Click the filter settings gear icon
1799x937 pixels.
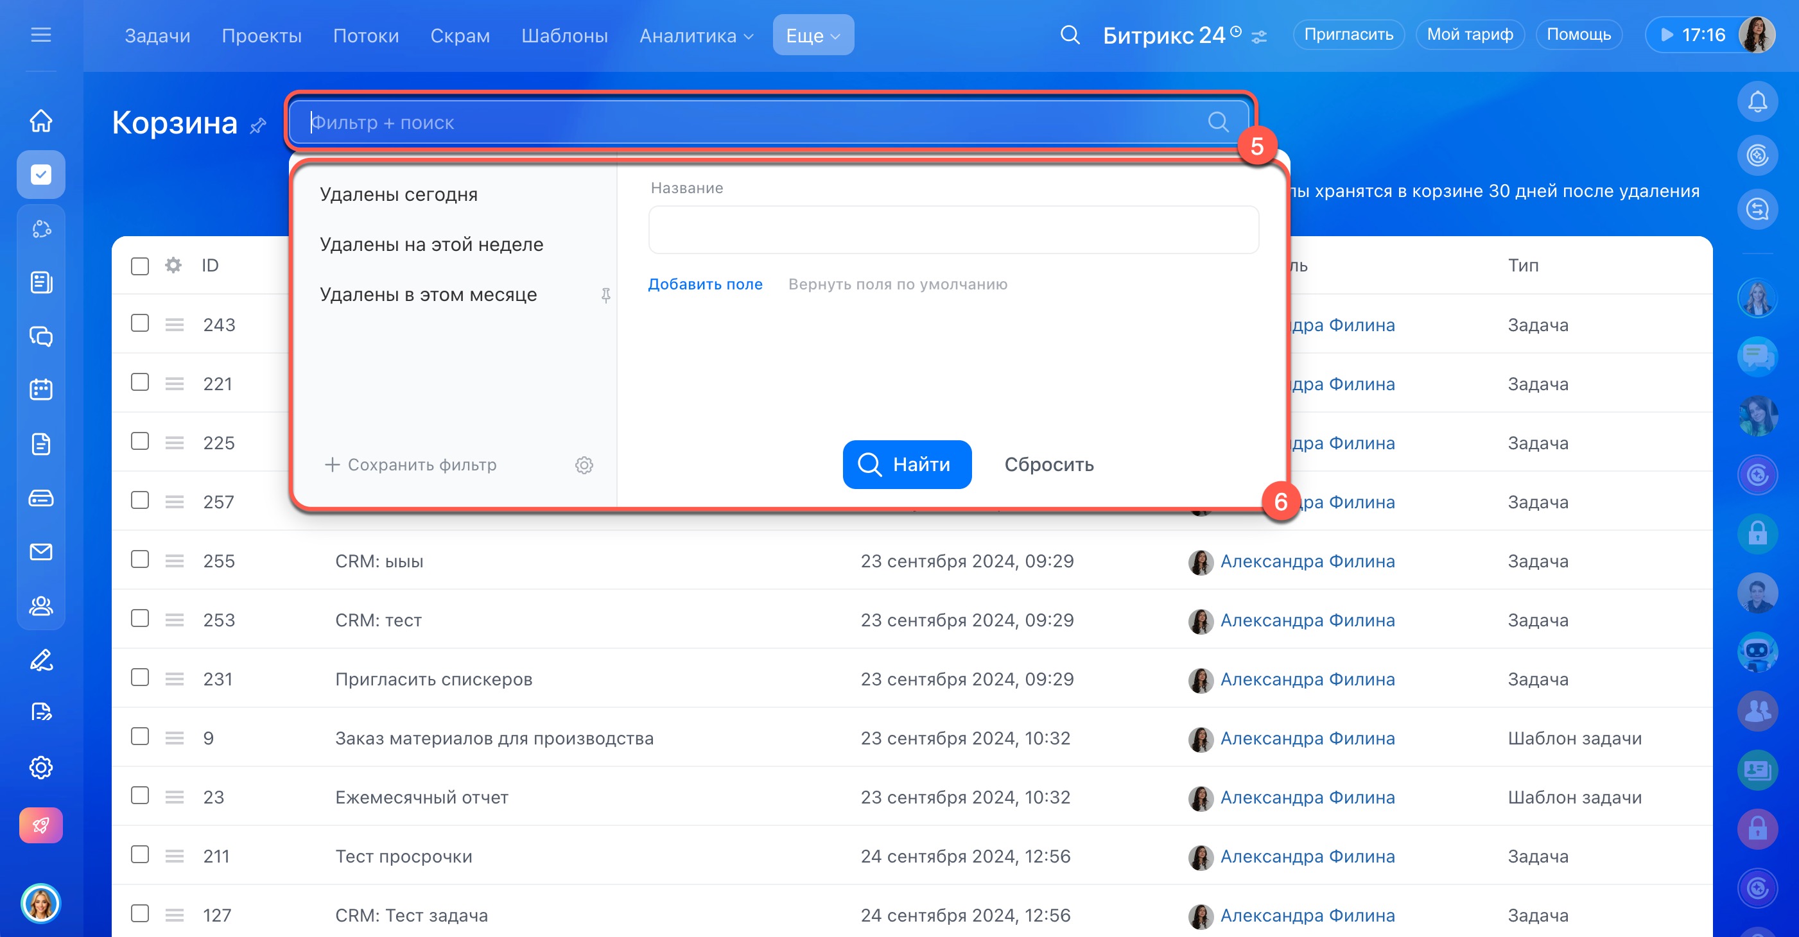pyautogui.click(x=584, y=465)
